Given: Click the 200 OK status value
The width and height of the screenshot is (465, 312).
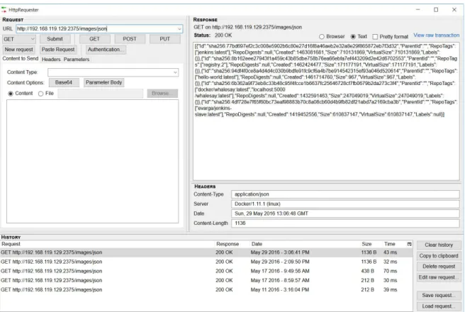Looking at the screenshot, I should click(223, 35).
